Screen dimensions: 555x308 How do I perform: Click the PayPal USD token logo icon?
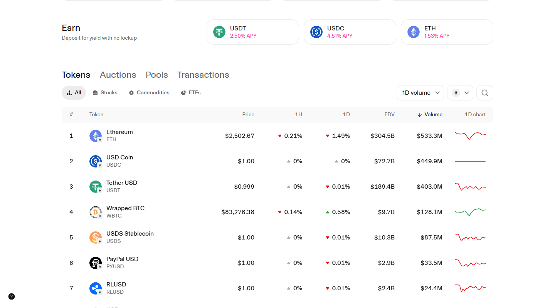point(96,263)
